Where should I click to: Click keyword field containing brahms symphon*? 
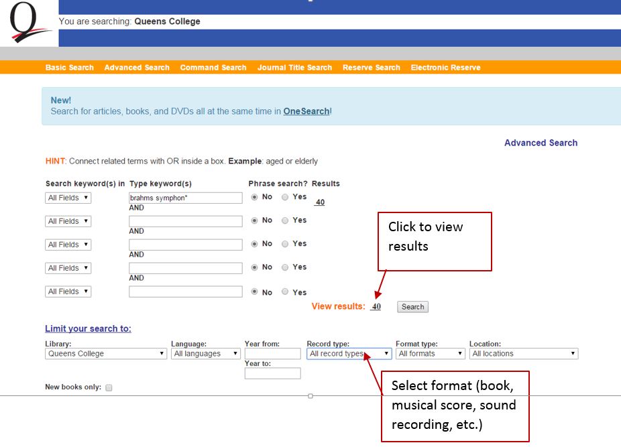click(x=186, y=198)
